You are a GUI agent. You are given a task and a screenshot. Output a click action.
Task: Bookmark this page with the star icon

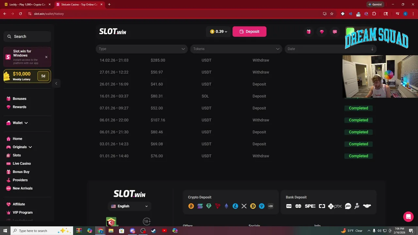click(332, 14)
